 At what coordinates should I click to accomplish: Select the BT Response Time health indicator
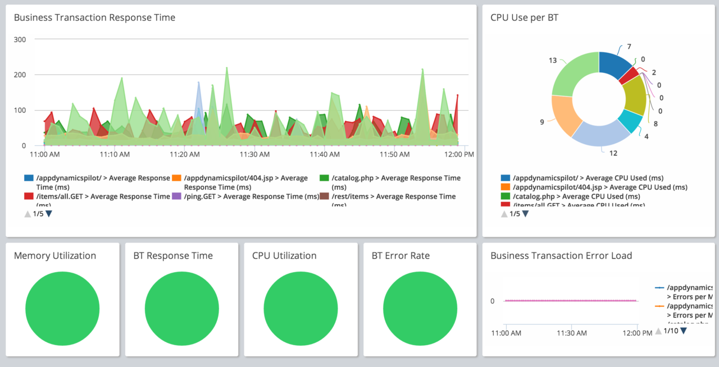[x=181, y=308]
